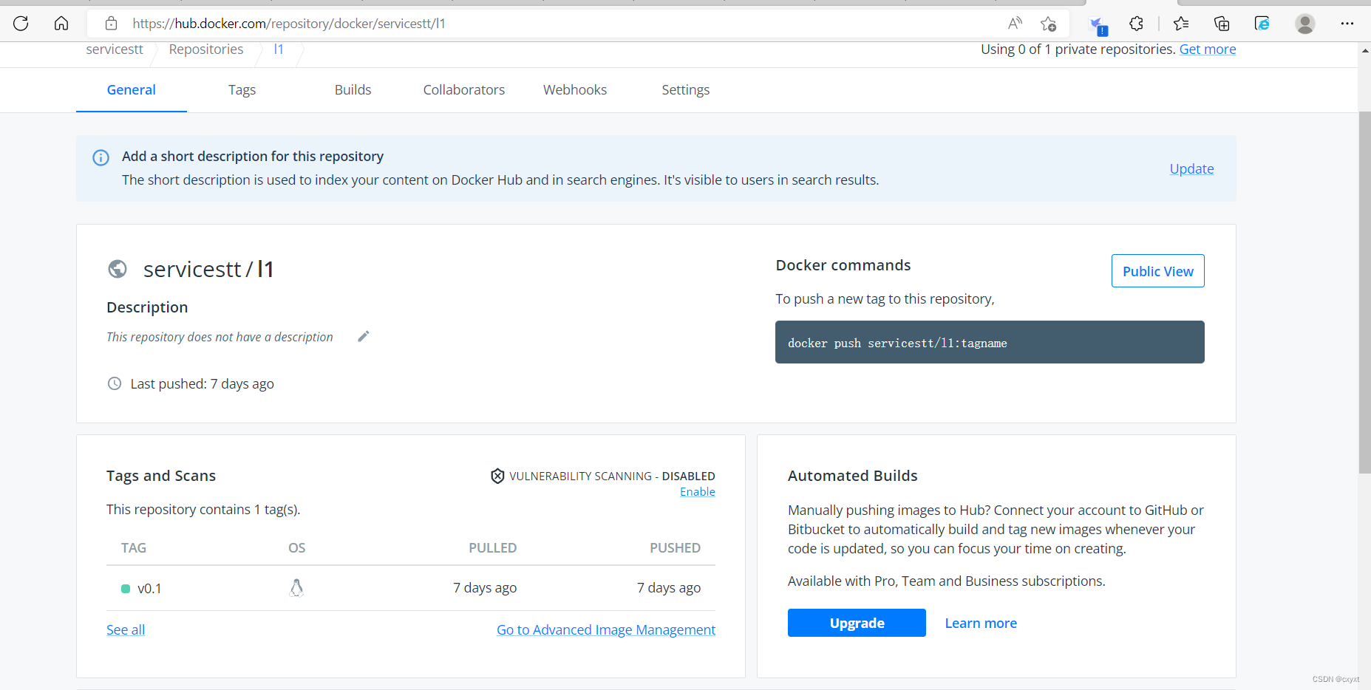View site info lock icon

[x=112, y=24]
